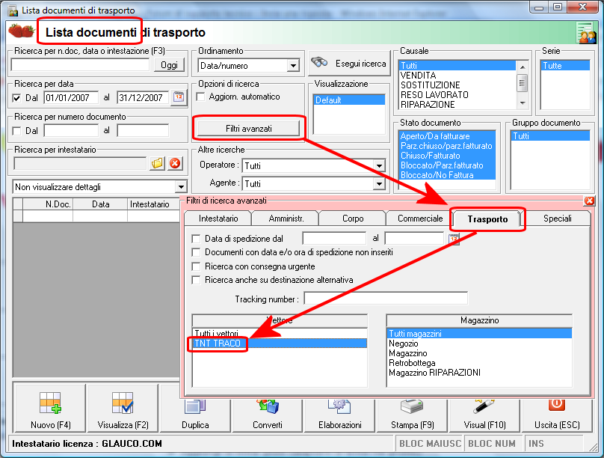Click the Tracking number field
The width and height of the screenshot is (604, 458).
(386, 299)
